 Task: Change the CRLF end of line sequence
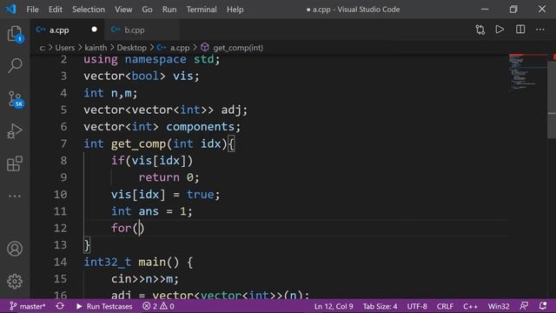pyautogui.click(x=445, y=306)
